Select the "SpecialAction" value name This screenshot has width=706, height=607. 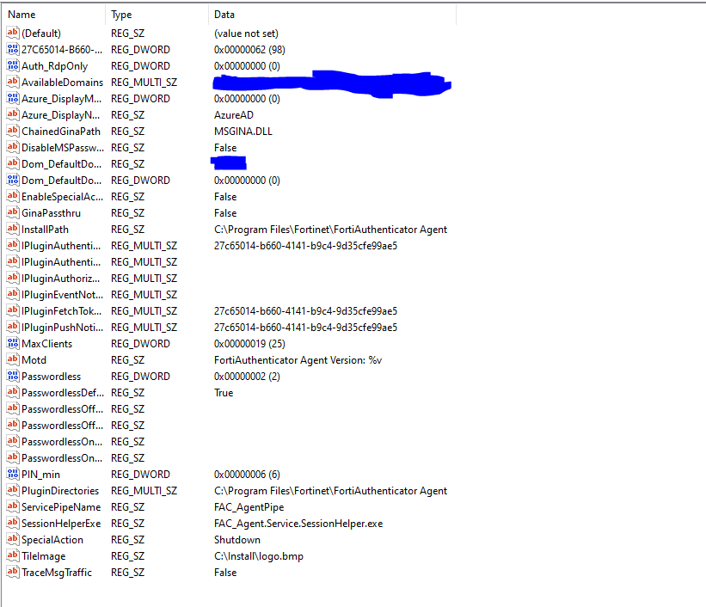pyautogui.click(x=52, y=540)
